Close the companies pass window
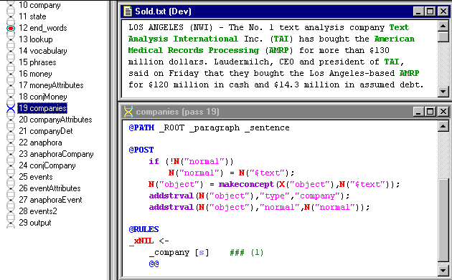This screenshot has height=280, width=452. pos(443,112)
